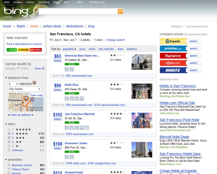
Task: Click the Orbitz logo button
Action: (173, 70)
